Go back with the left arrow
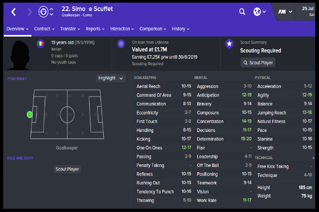319x212 pixels. [x=14, y=12]
